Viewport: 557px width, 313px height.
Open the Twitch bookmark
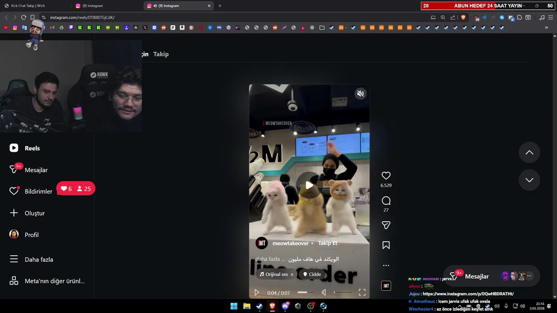[71, 27]
